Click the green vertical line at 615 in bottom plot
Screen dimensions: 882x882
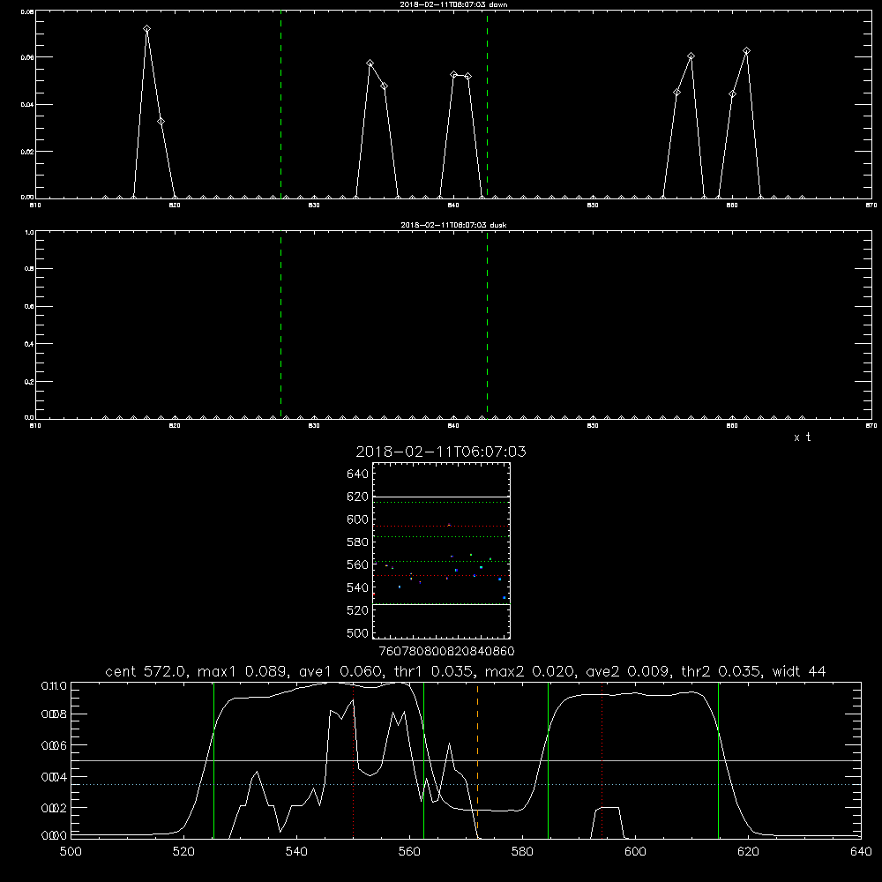click(718, 760)
